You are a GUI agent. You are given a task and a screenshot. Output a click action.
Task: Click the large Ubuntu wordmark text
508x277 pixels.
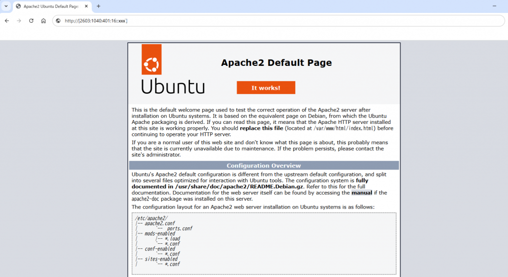point(173,86)
